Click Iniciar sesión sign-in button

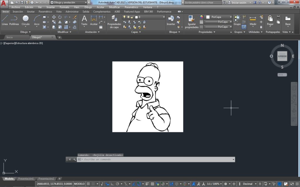point(237,3)
